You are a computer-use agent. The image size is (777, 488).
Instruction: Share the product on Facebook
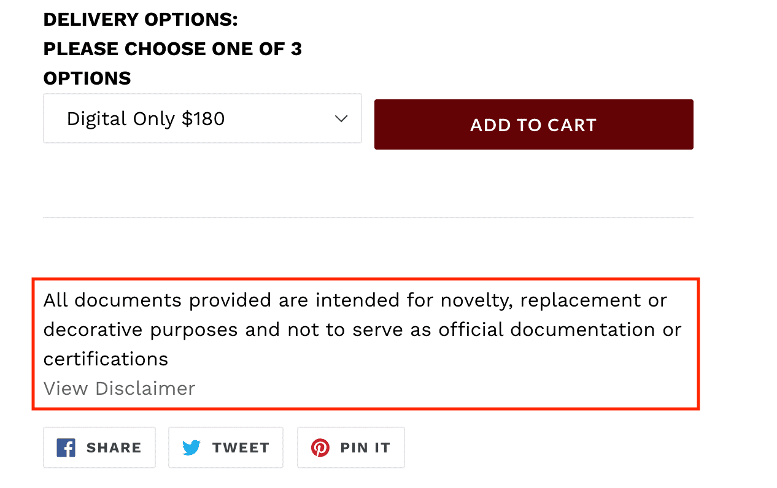[x=99, y=448]
